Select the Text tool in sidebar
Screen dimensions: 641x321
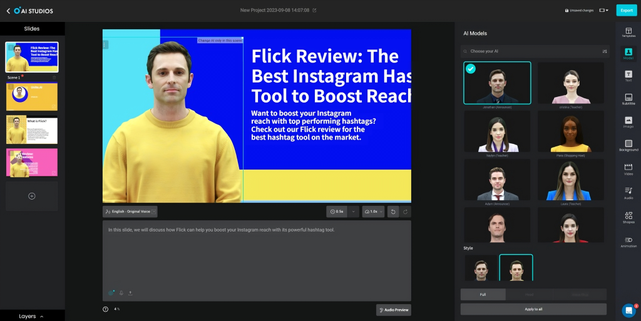click(628, 76)
